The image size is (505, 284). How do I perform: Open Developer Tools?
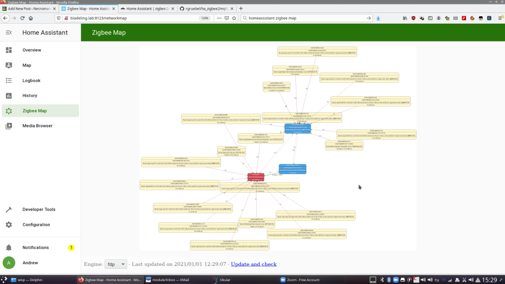(40, 209)
